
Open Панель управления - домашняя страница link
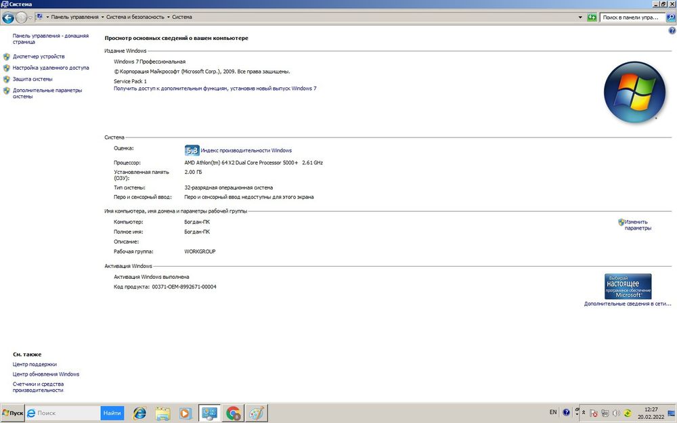coord(51,39)
